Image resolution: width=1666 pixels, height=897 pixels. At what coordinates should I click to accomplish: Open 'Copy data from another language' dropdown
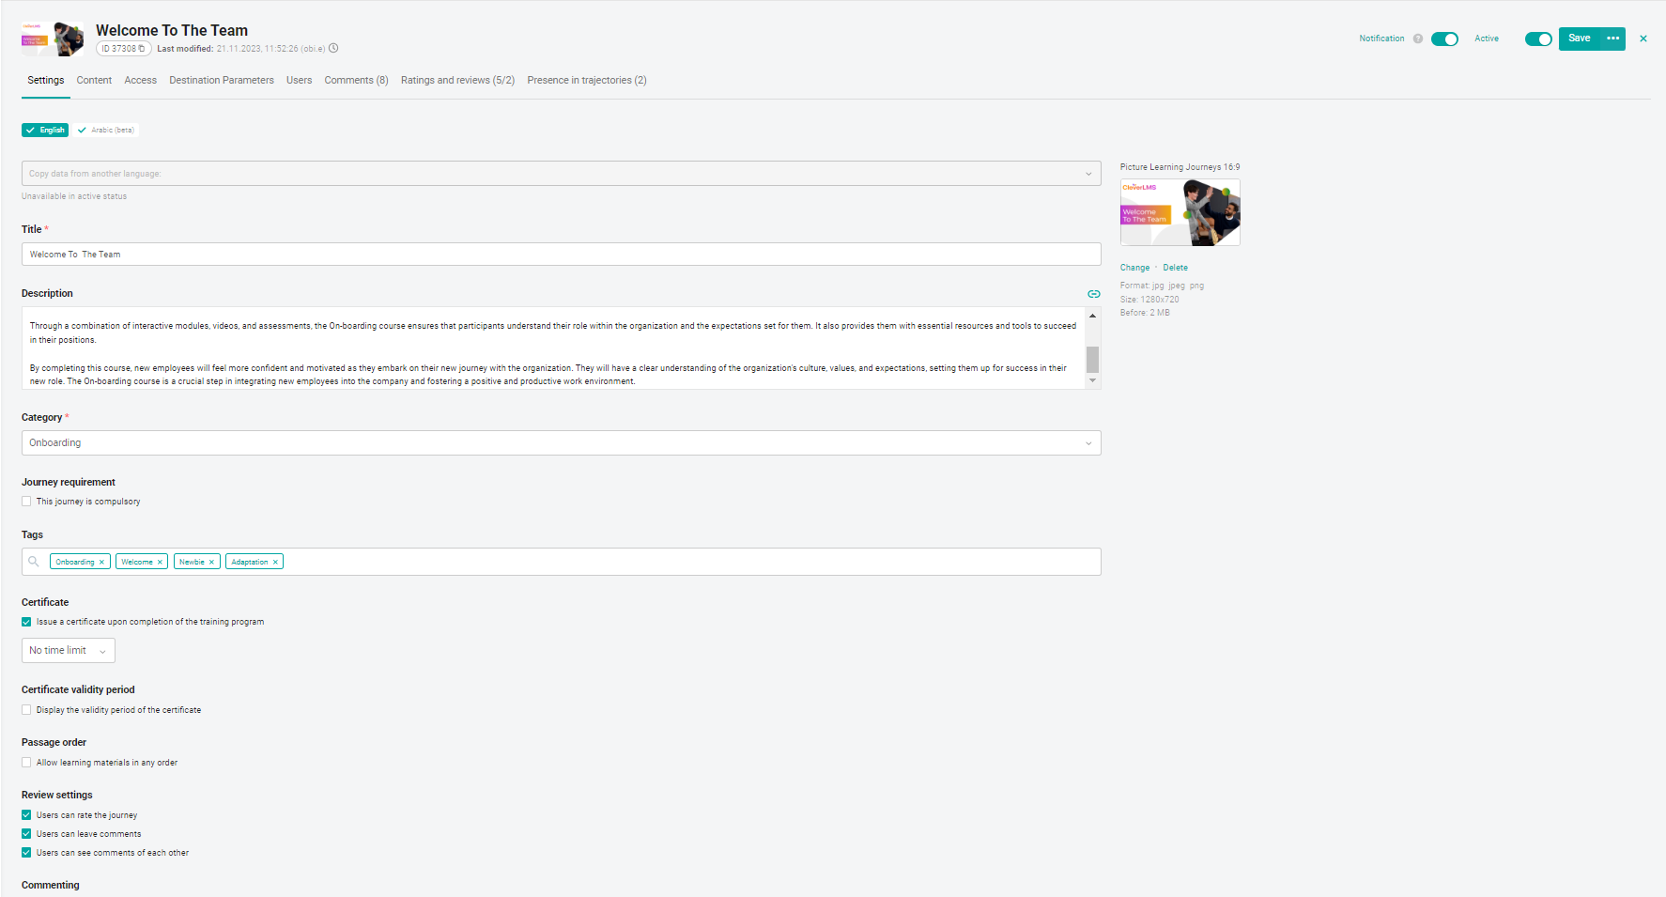pyautogui.click(x=561, y=174)
